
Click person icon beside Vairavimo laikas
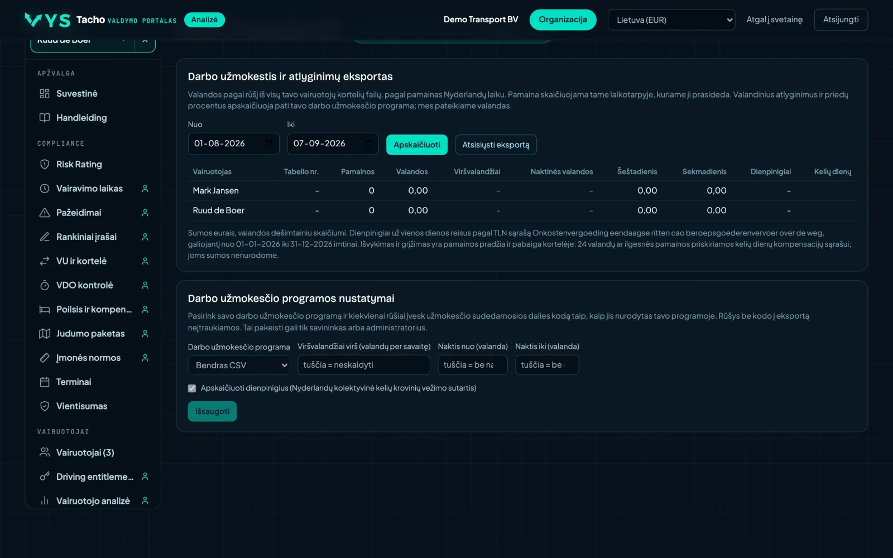coord(145,189)
